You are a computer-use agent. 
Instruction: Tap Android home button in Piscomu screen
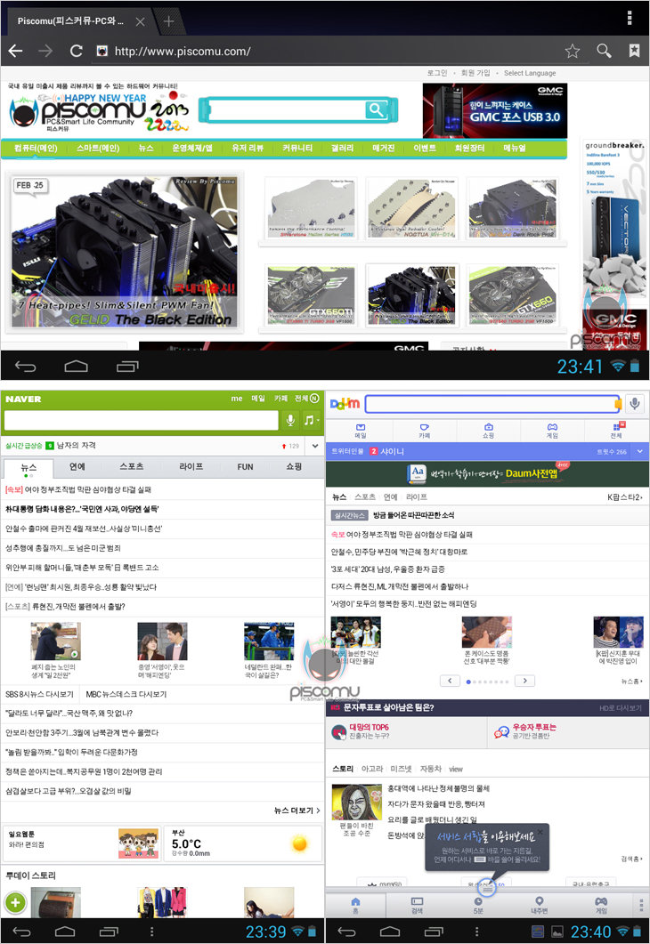click(x=76, y=366)
